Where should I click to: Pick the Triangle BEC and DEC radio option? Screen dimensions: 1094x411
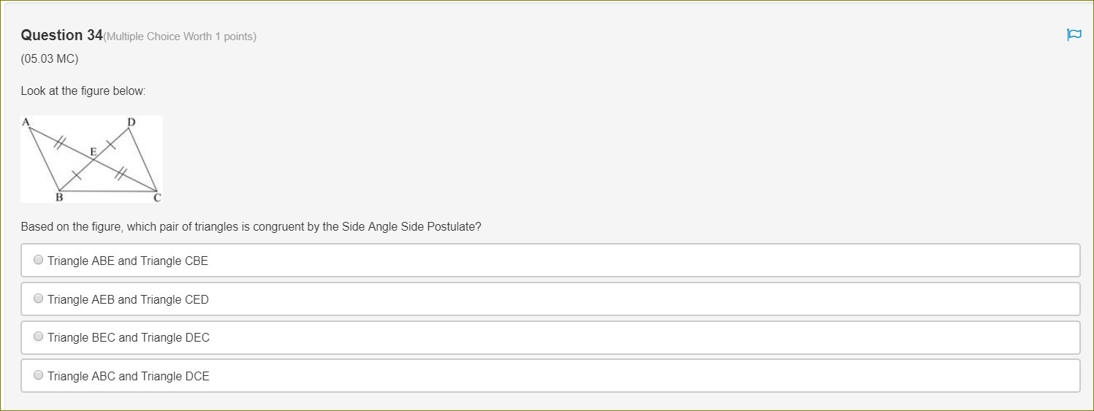coord(39,337)
